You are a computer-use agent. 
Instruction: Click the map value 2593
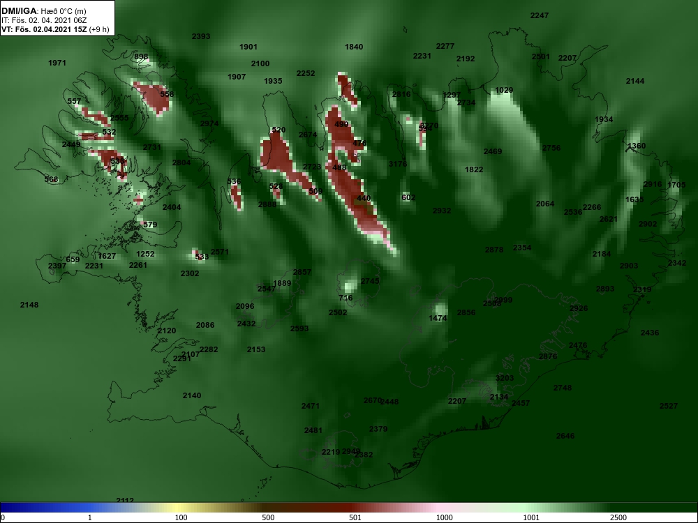(x=299, y=328)
